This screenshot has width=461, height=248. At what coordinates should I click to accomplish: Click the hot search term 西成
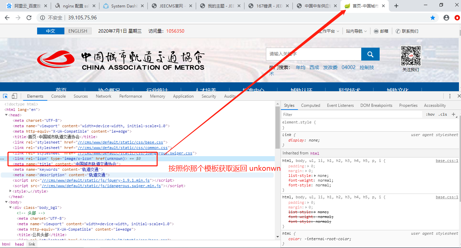[x=314, y=67]
